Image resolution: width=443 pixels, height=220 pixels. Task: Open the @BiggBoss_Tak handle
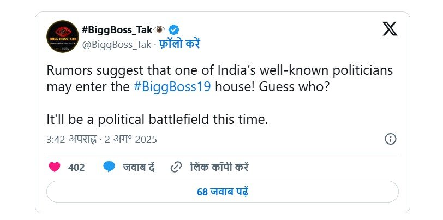pyautogui.click(x=117, y=45)
